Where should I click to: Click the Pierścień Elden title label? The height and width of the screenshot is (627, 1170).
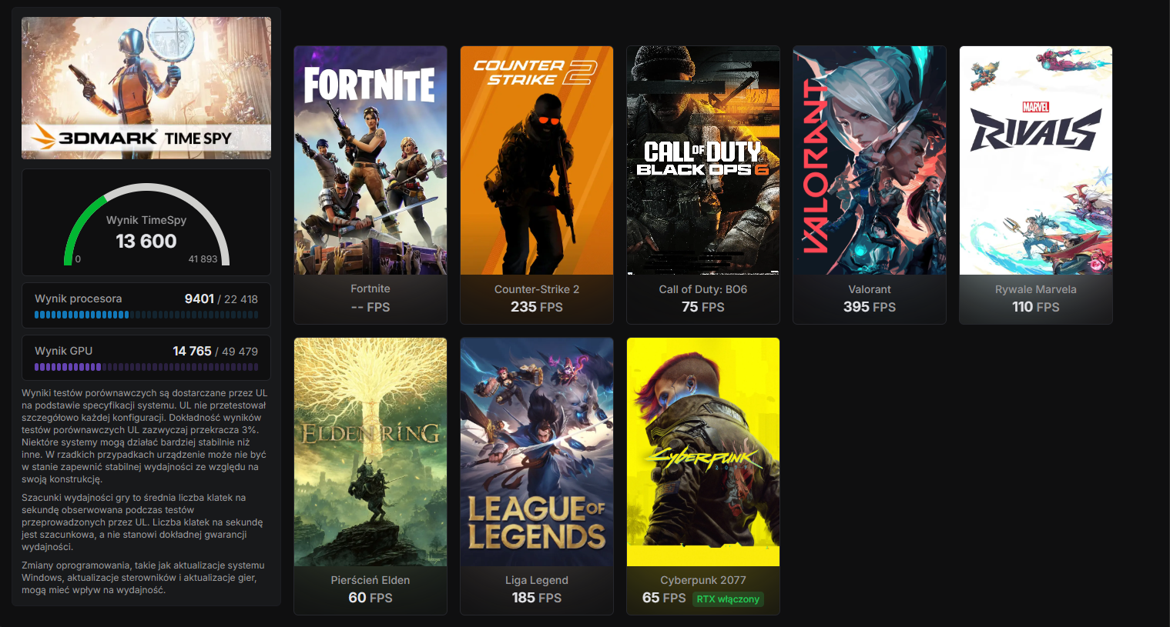point(370,580)
